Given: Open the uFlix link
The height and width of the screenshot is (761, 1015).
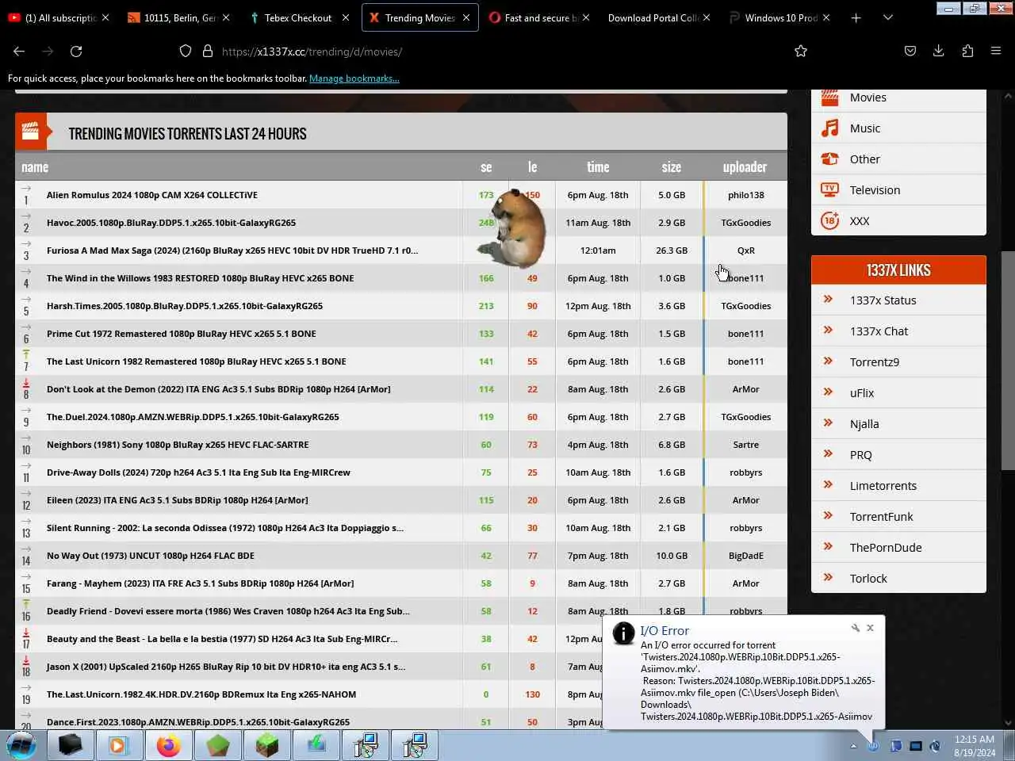Looking at the screenshot, I should (x=862, y=393).
